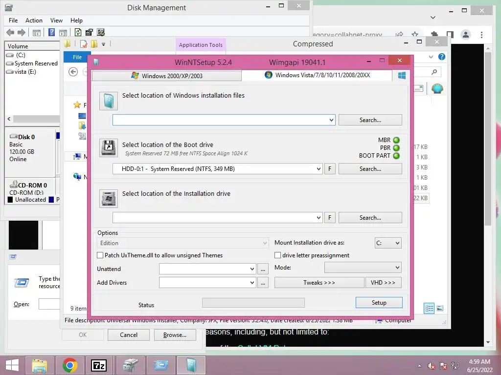Click the Disk Management Help menu
Screen dimensions: 501x375
tap(76, 21)
